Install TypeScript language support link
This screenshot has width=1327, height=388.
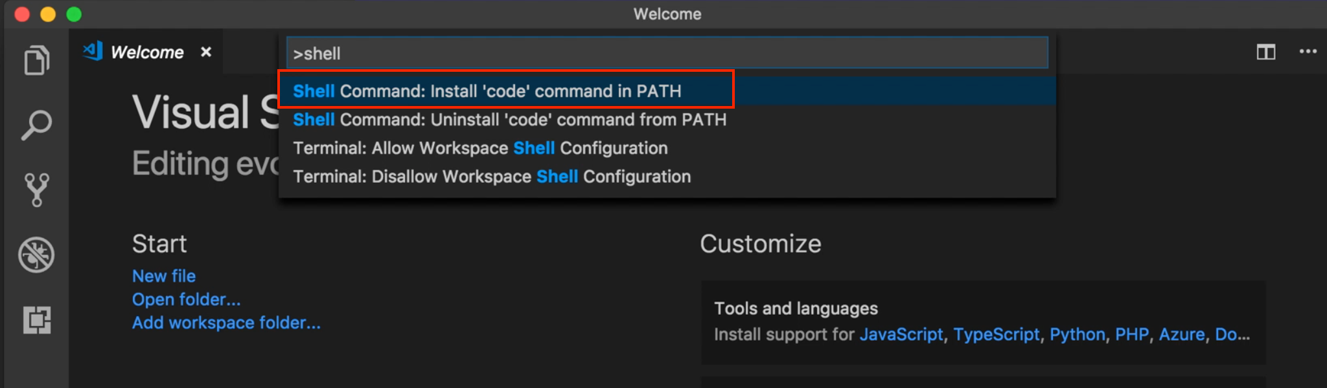point(997,334)
